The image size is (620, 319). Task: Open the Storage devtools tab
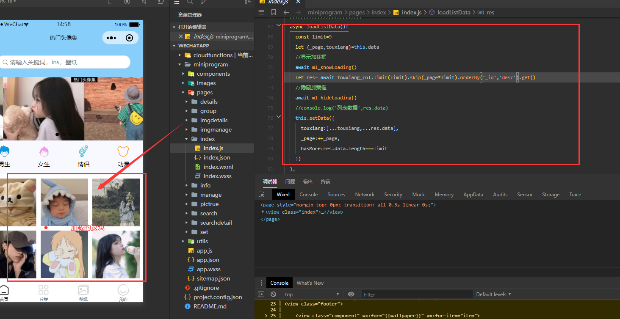click(551, 195)
